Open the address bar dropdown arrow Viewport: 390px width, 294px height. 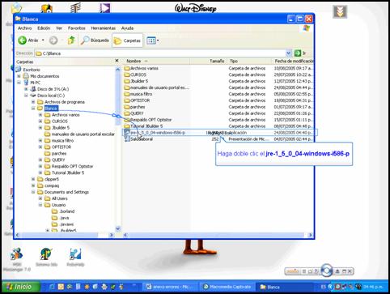point(288,53)
